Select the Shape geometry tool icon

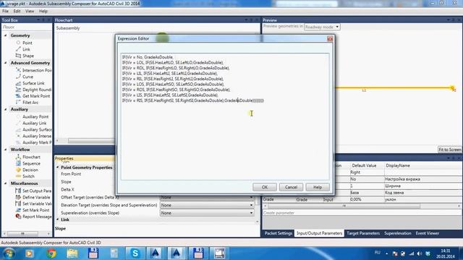click(18, 56)
